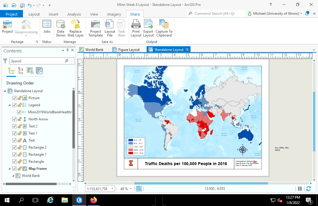Select List By Drawing Order icon
Screen dimensions: 318x206
(11, 71)
